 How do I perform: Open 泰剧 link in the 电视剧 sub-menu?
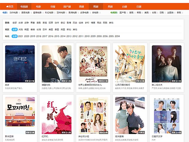pos(179,12)
